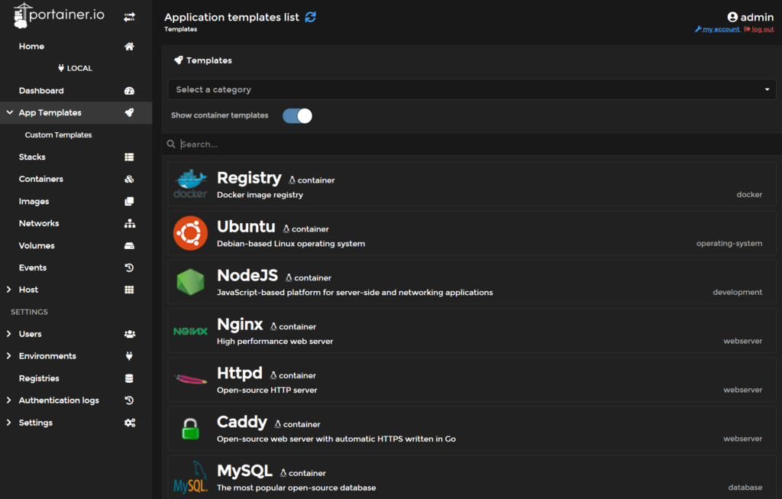The height and width of the screenshot is (499, 782).
Task: Click the App Templates rocket icon in sidebar
Action: pos(129,113)
